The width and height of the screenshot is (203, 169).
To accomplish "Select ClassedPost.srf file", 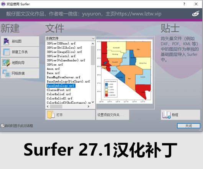I will 59,90.
